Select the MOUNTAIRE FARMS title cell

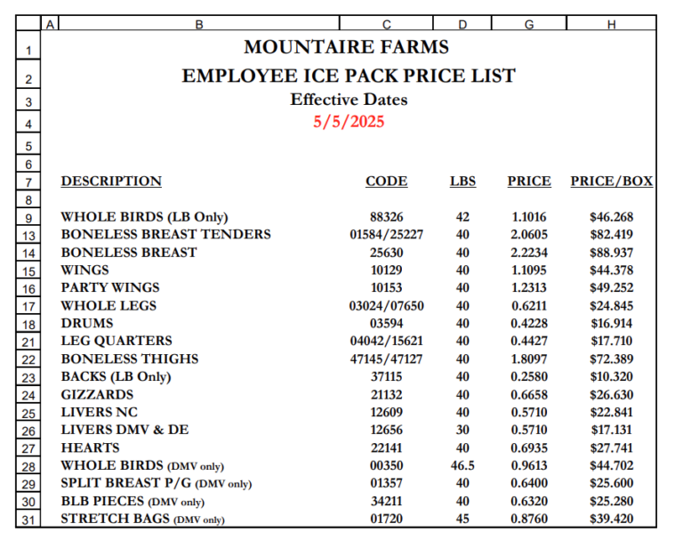pyautogui.click(x=347, y=47)
